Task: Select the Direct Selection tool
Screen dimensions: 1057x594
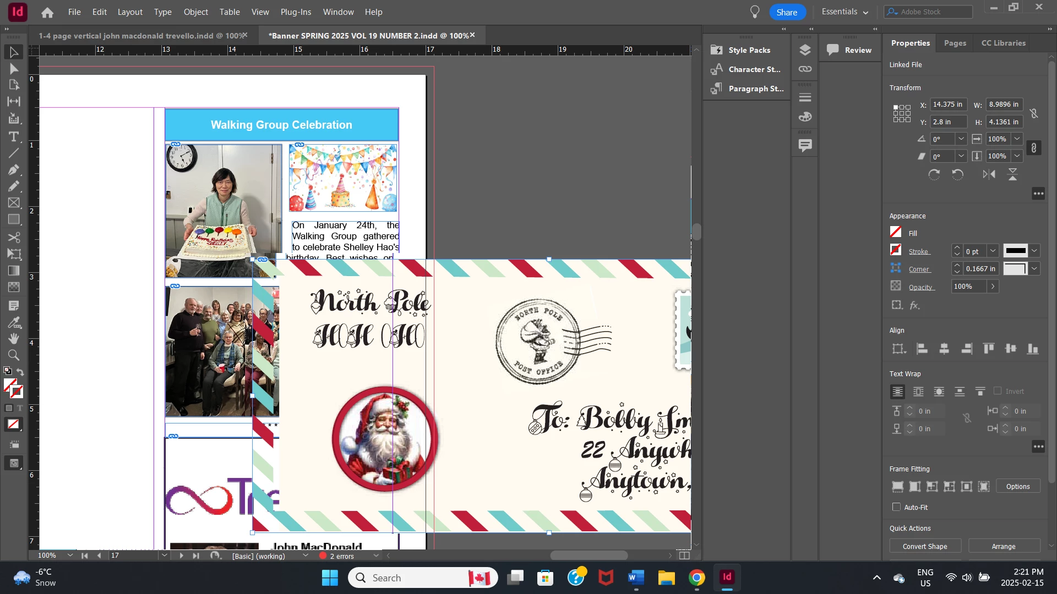Action: click(x=14, y=69)
